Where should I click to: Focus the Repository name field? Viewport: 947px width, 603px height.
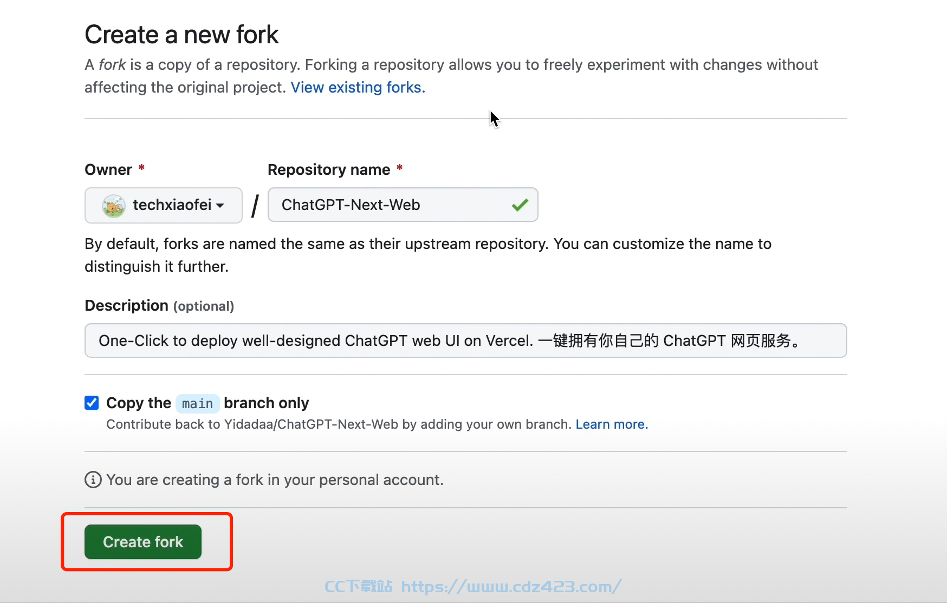coord(403,205)
